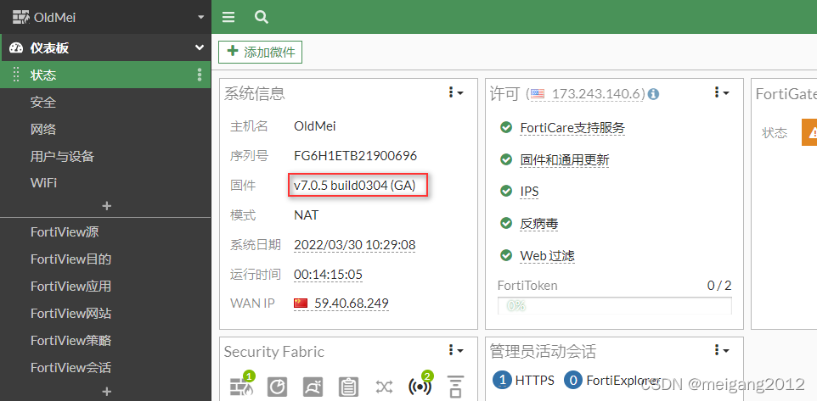Image resolution: width=817 pixels, height=401 pixels.
Task: Click the FortiGate logo beside OldMei
Action: click(21, 17)
